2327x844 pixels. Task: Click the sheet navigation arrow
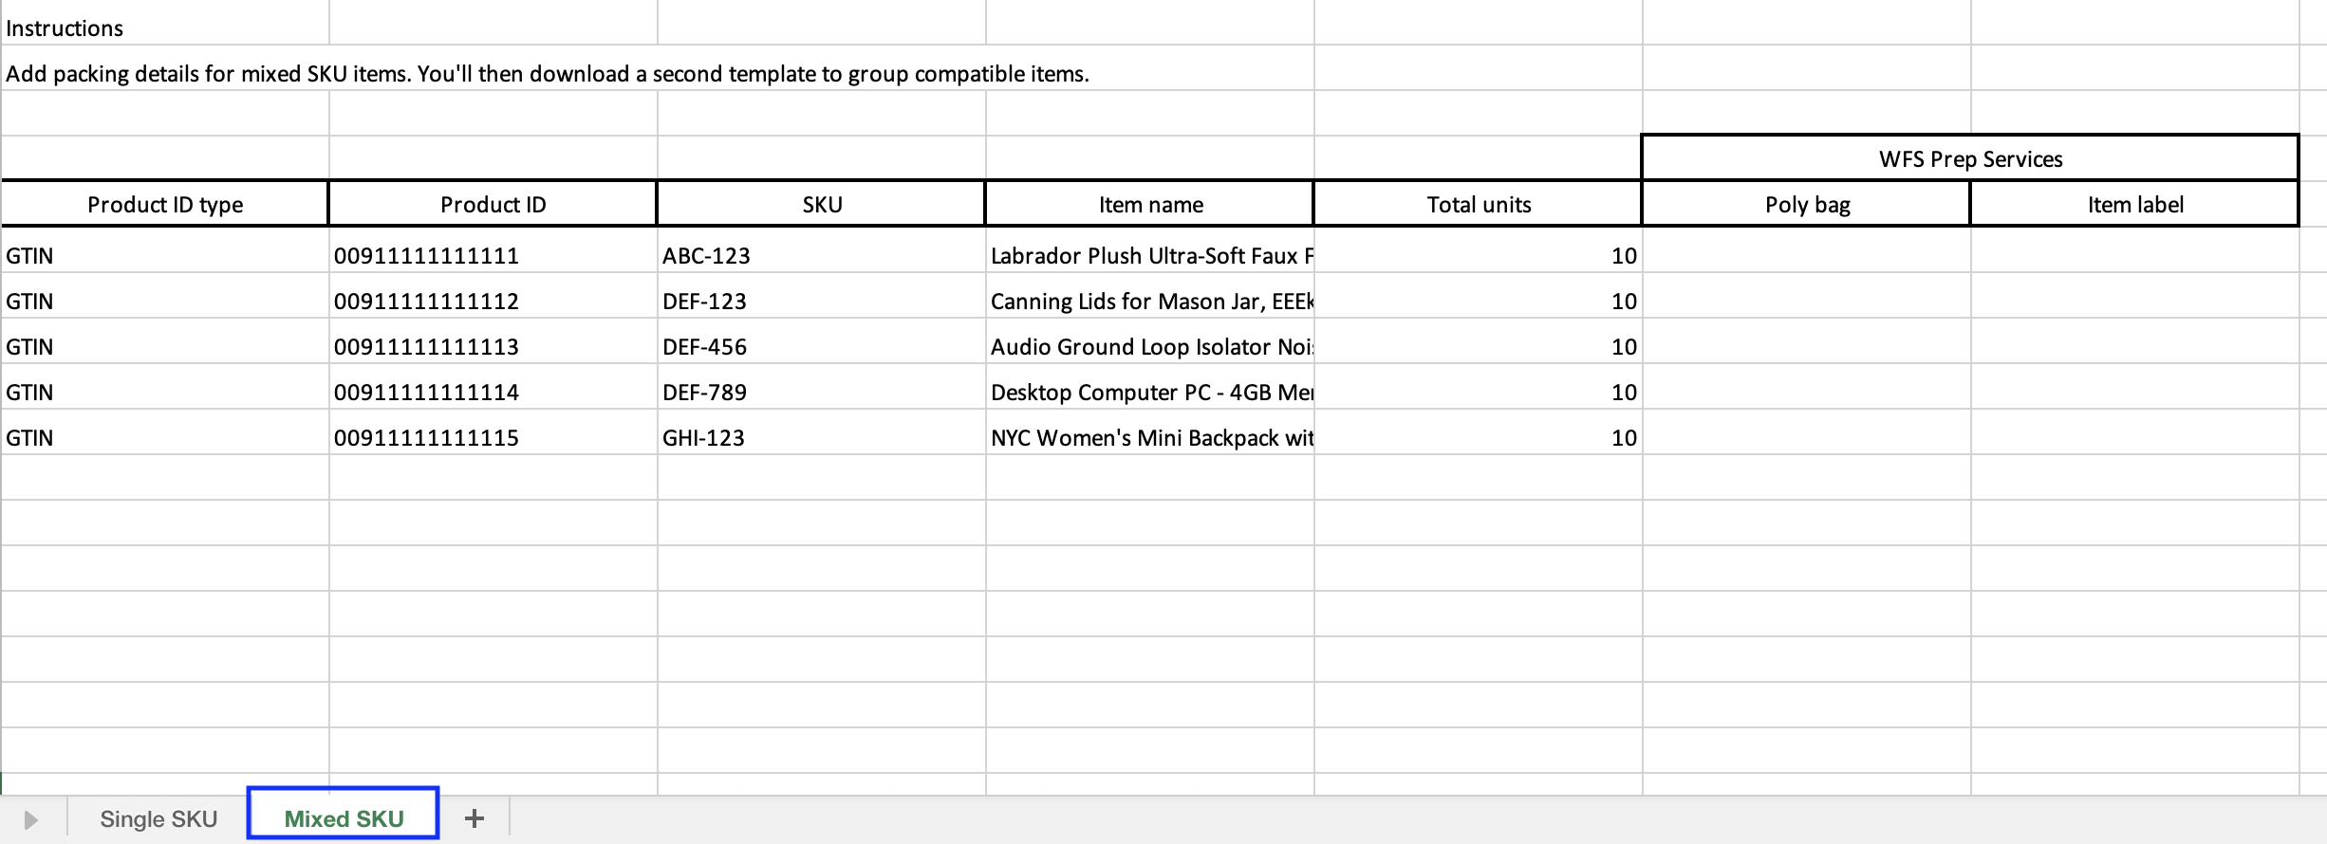click(30, 819)
